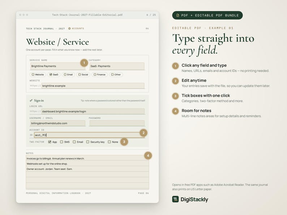Click the 'Room for notes' heading

click(x=196, y=110)
